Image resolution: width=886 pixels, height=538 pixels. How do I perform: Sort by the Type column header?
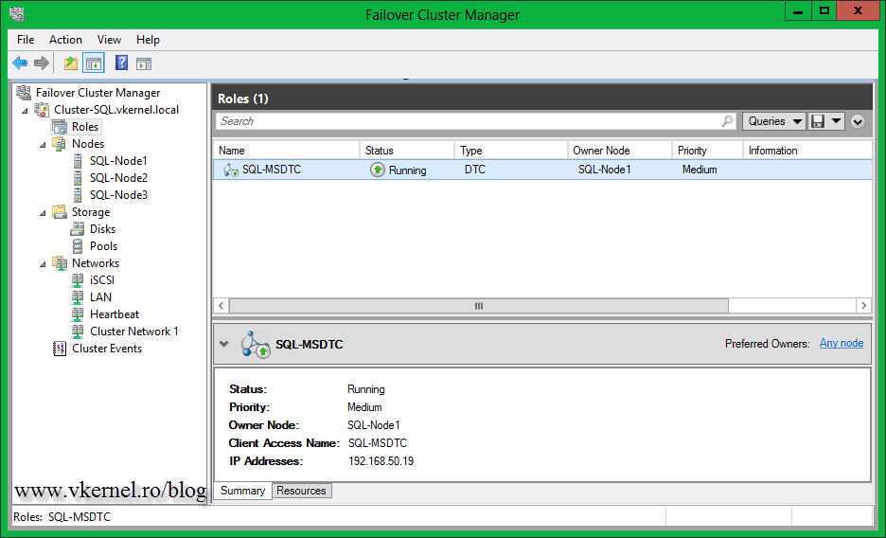(511, 151)
